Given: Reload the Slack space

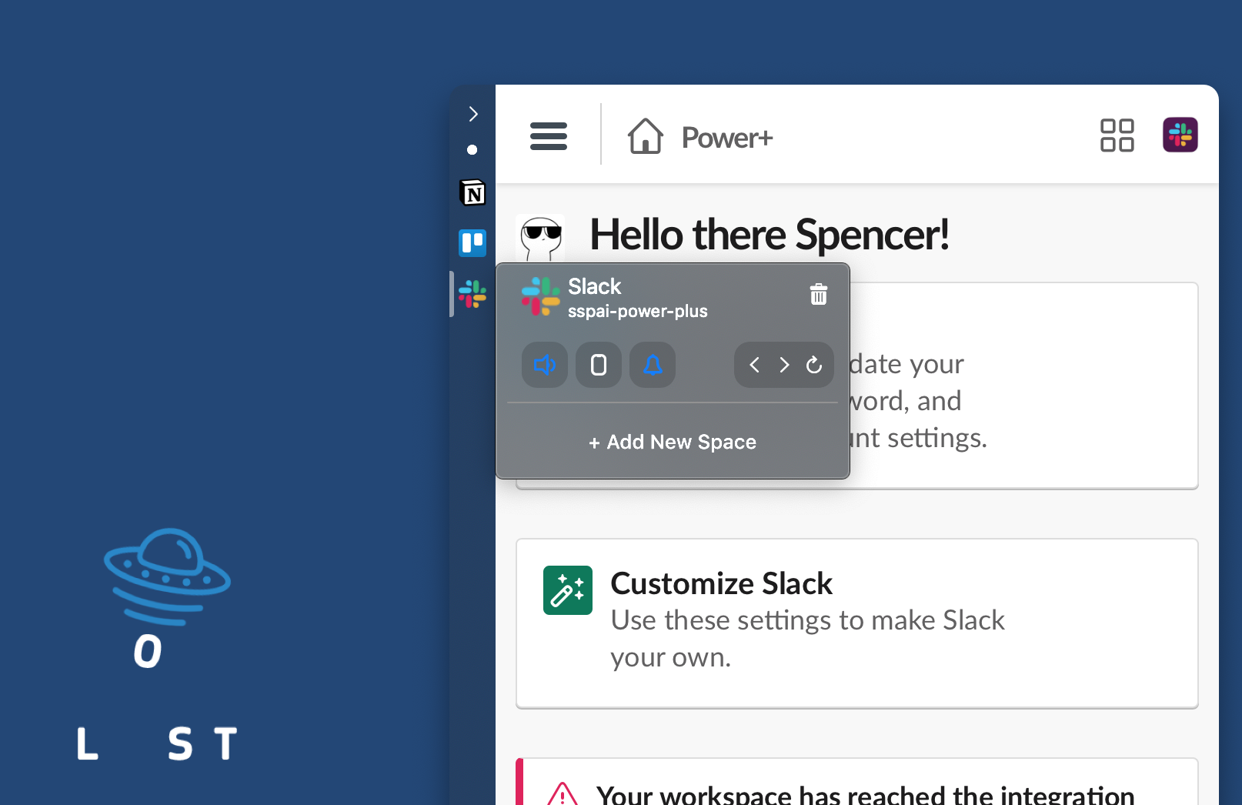Looking at the screenshot, I should coord(813,365).
